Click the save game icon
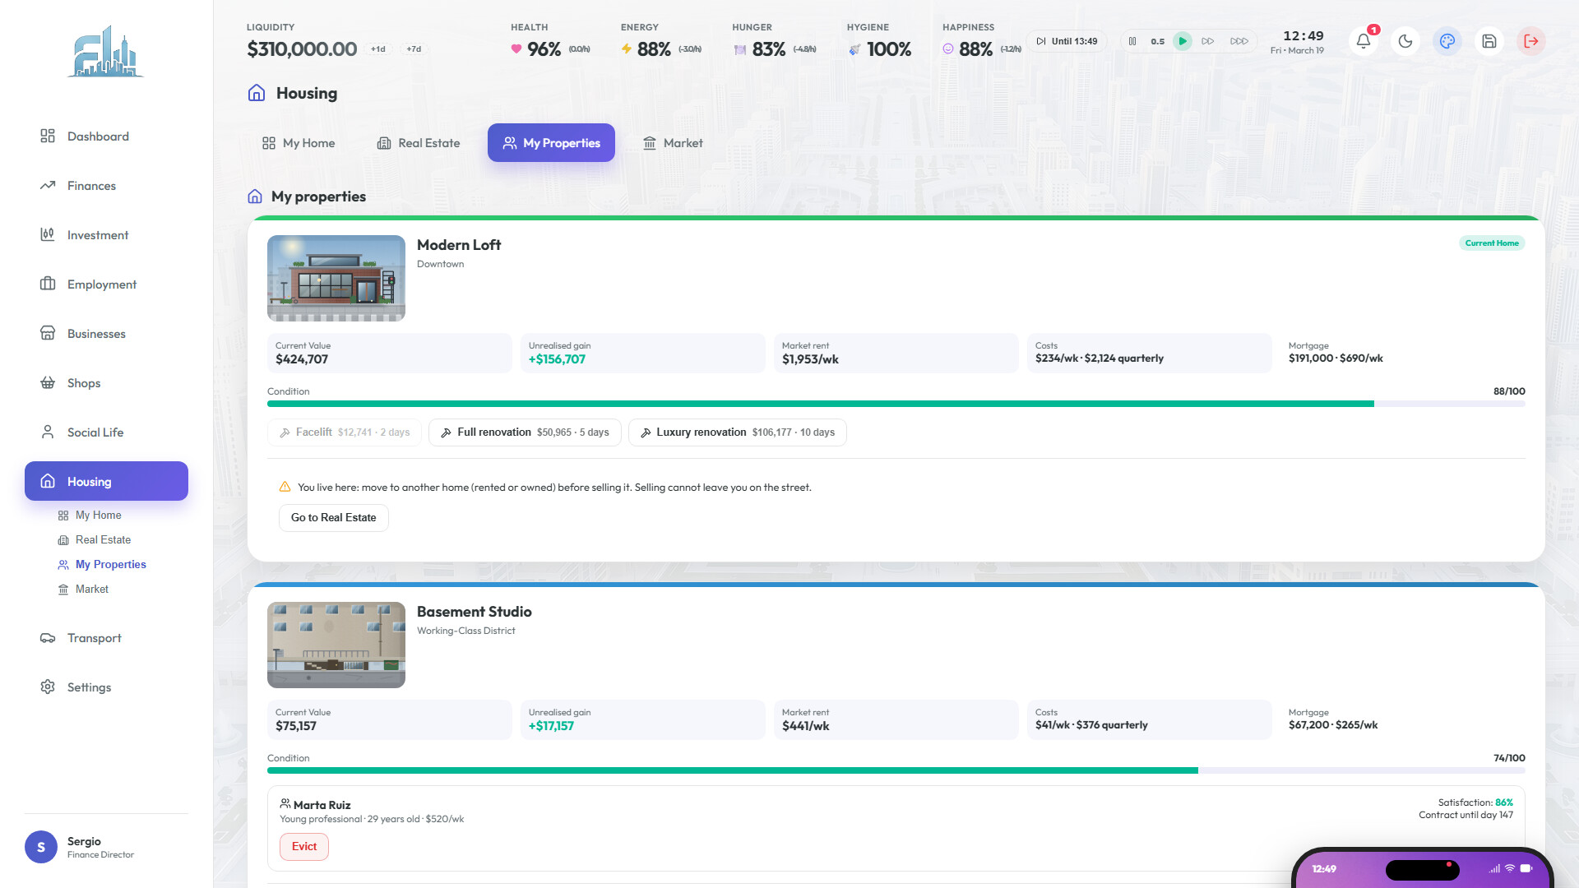Image resolution: width=1579 pixels, height=888 pixels. pyautogui.click(x=1489, y=41)
